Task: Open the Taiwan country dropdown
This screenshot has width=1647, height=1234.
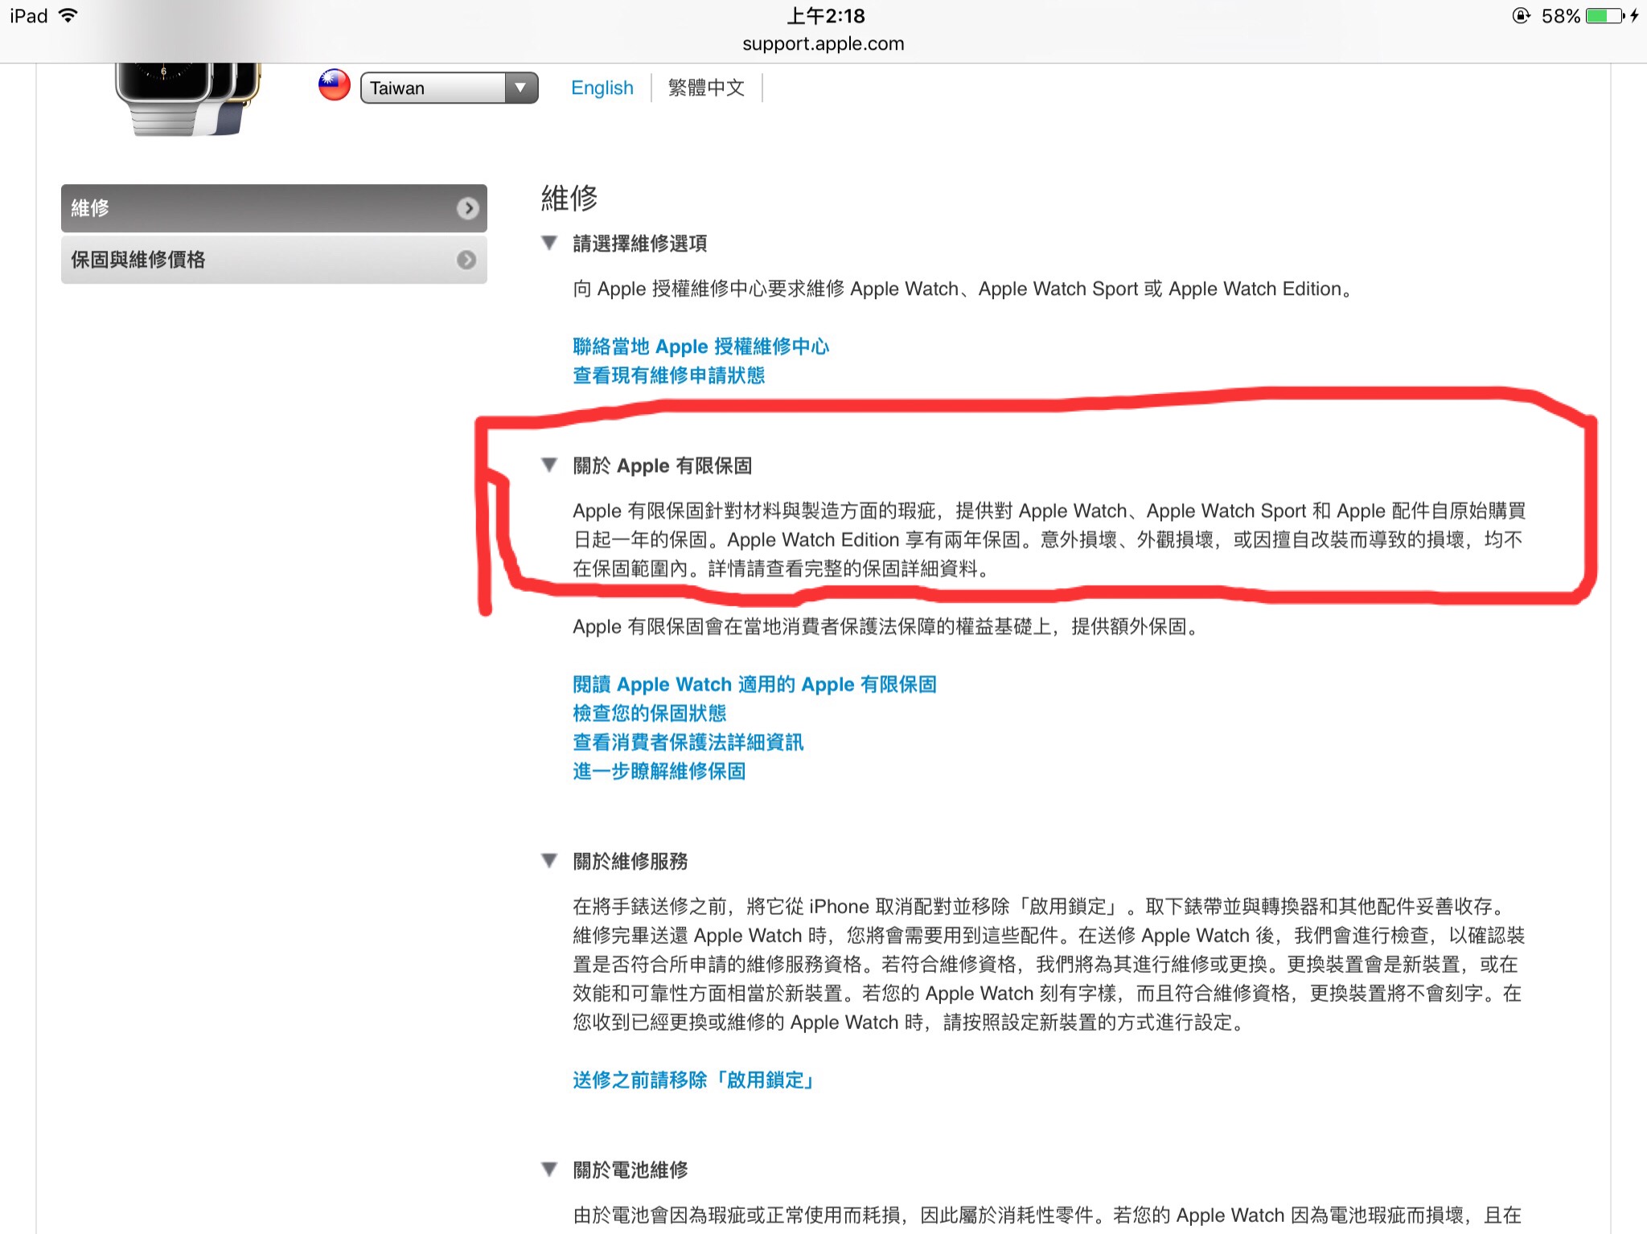Action: 449,88
